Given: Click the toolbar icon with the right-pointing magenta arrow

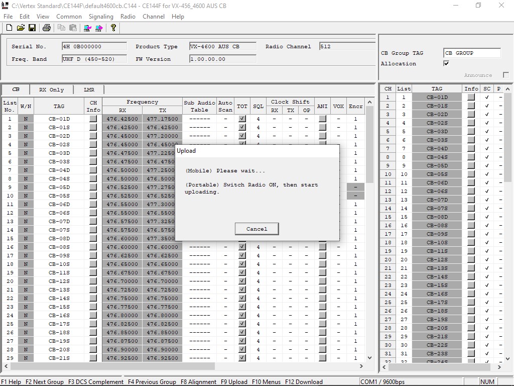Looking at the screenshot, I should 99,28.
